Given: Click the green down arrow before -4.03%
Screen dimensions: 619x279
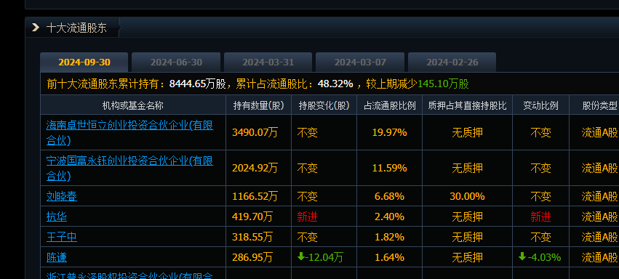Looking at the screenshot, I should (522, 257).
